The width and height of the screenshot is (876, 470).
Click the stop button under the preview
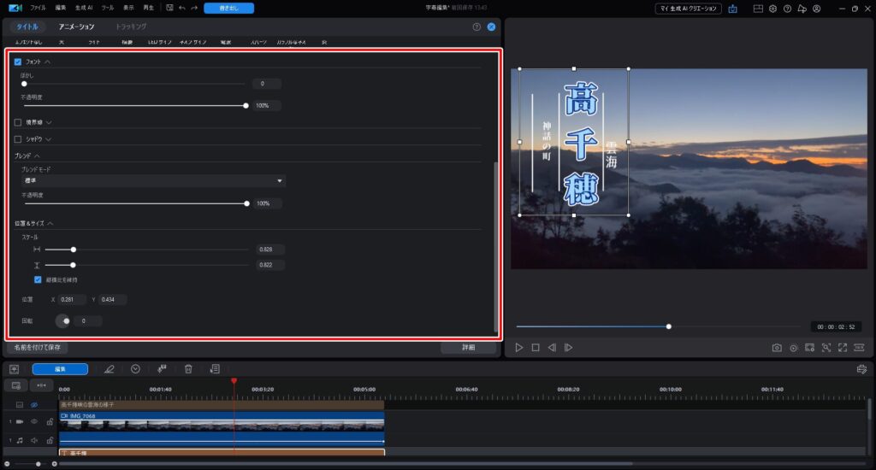click(x=535, y=348)
